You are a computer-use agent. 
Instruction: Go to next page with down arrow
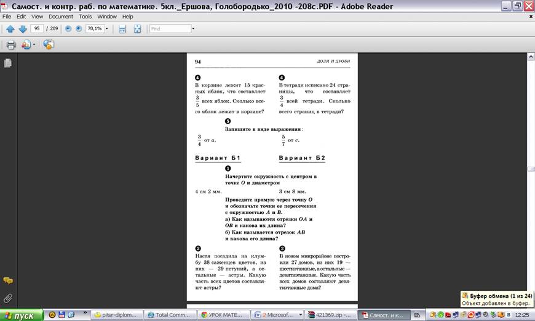23,29
